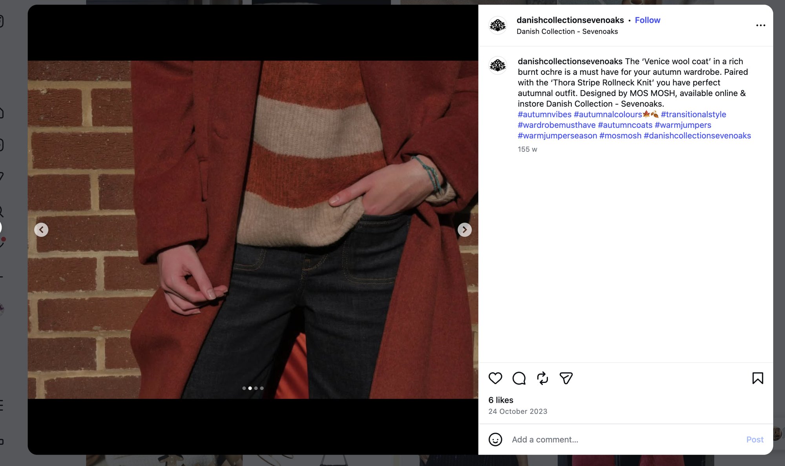Open the danishcollectionsevenoaks username in header

pos(570,20)
